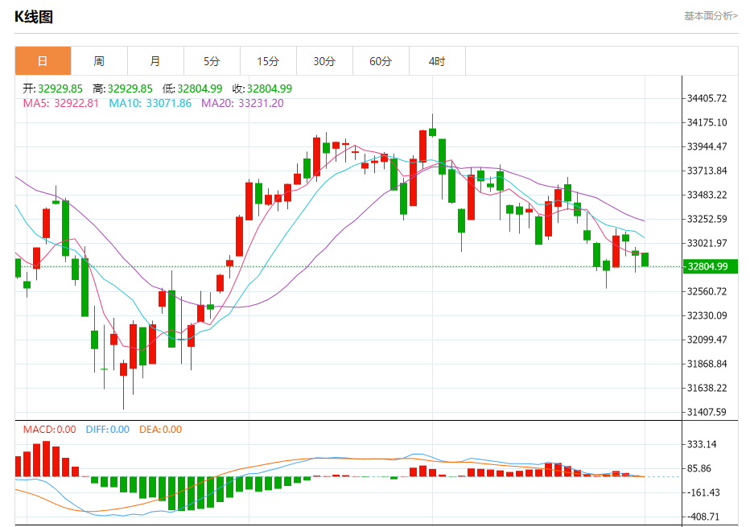Click the 32330.09 price axis label
Image resolution: width=750 pixels, height=527 pixels.
tap(707, 315)
